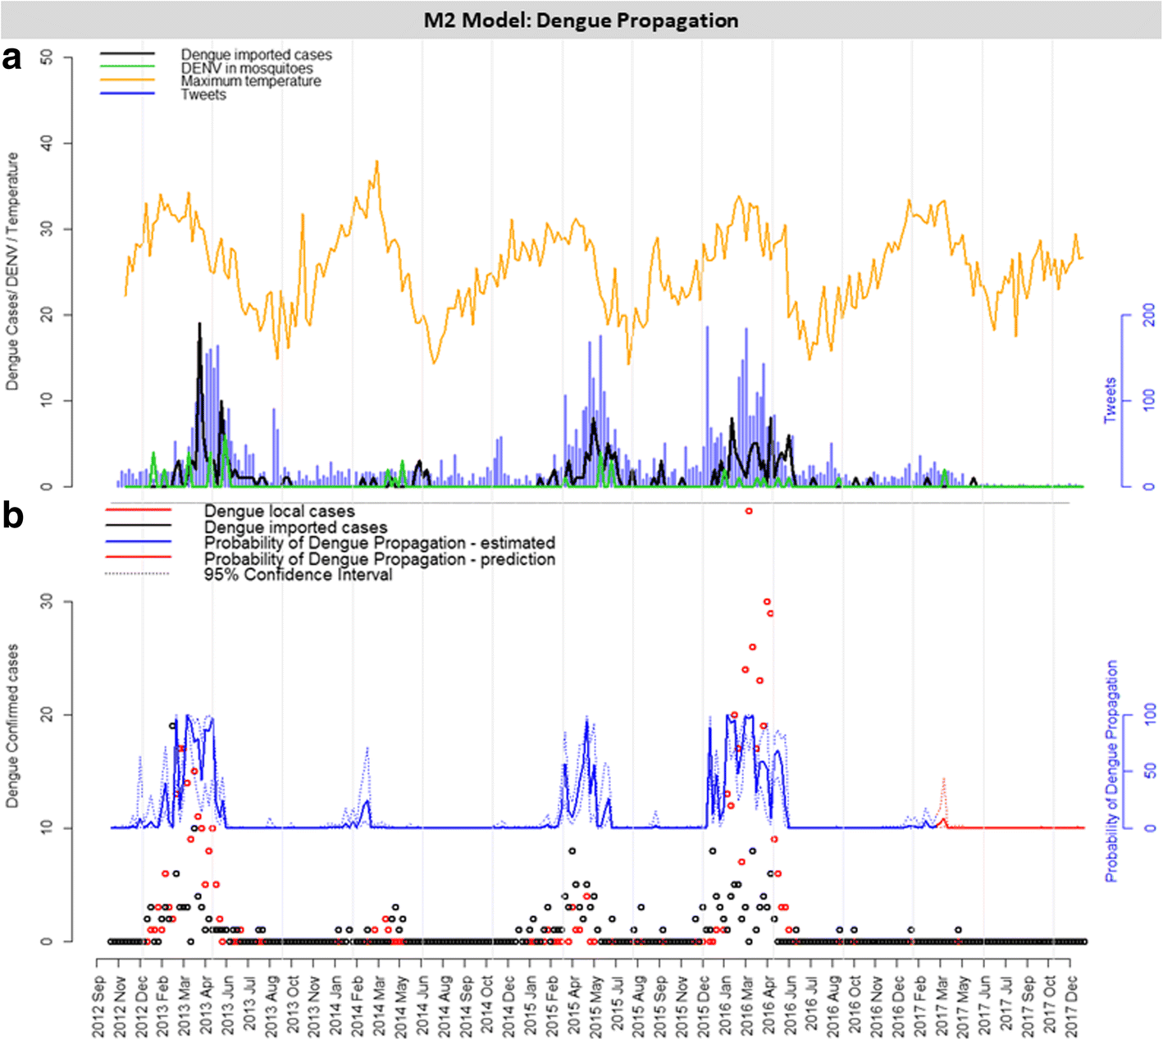Select "Maximum temperature" legend entry

pos(250,81)
